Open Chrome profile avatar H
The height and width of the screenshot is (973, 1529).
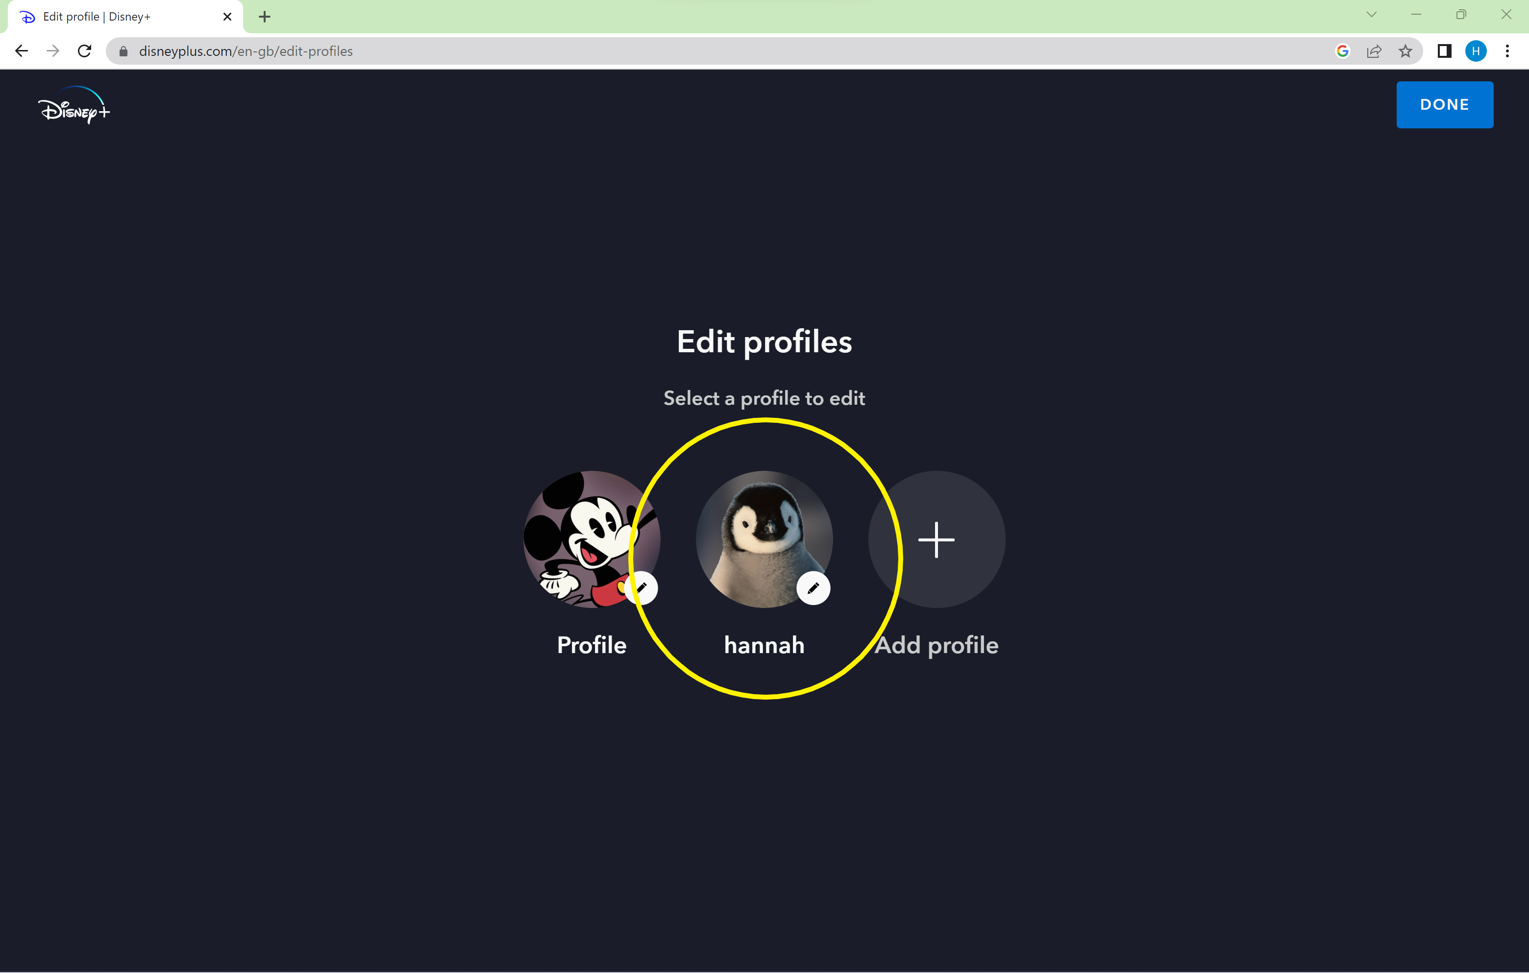(x=1476, y=51)
